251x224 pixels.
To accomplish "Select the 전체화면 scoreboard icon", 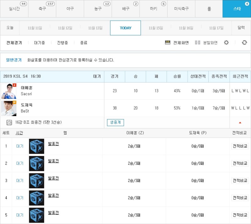I will (168, 43).
